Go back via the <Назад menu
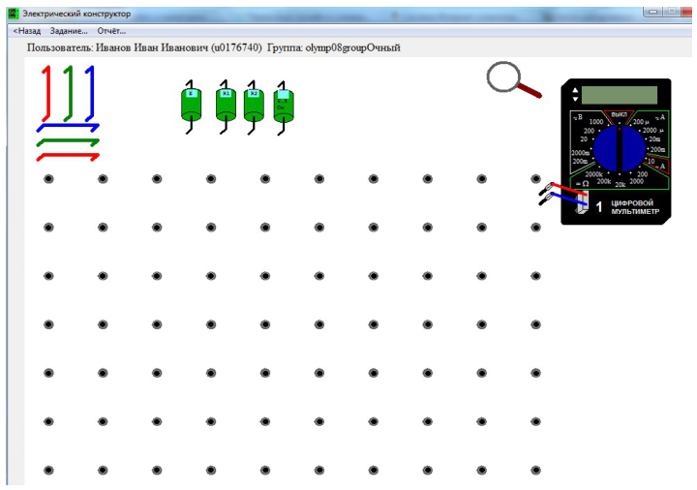This screenshot has height=490, width=697. pos(27,31)
